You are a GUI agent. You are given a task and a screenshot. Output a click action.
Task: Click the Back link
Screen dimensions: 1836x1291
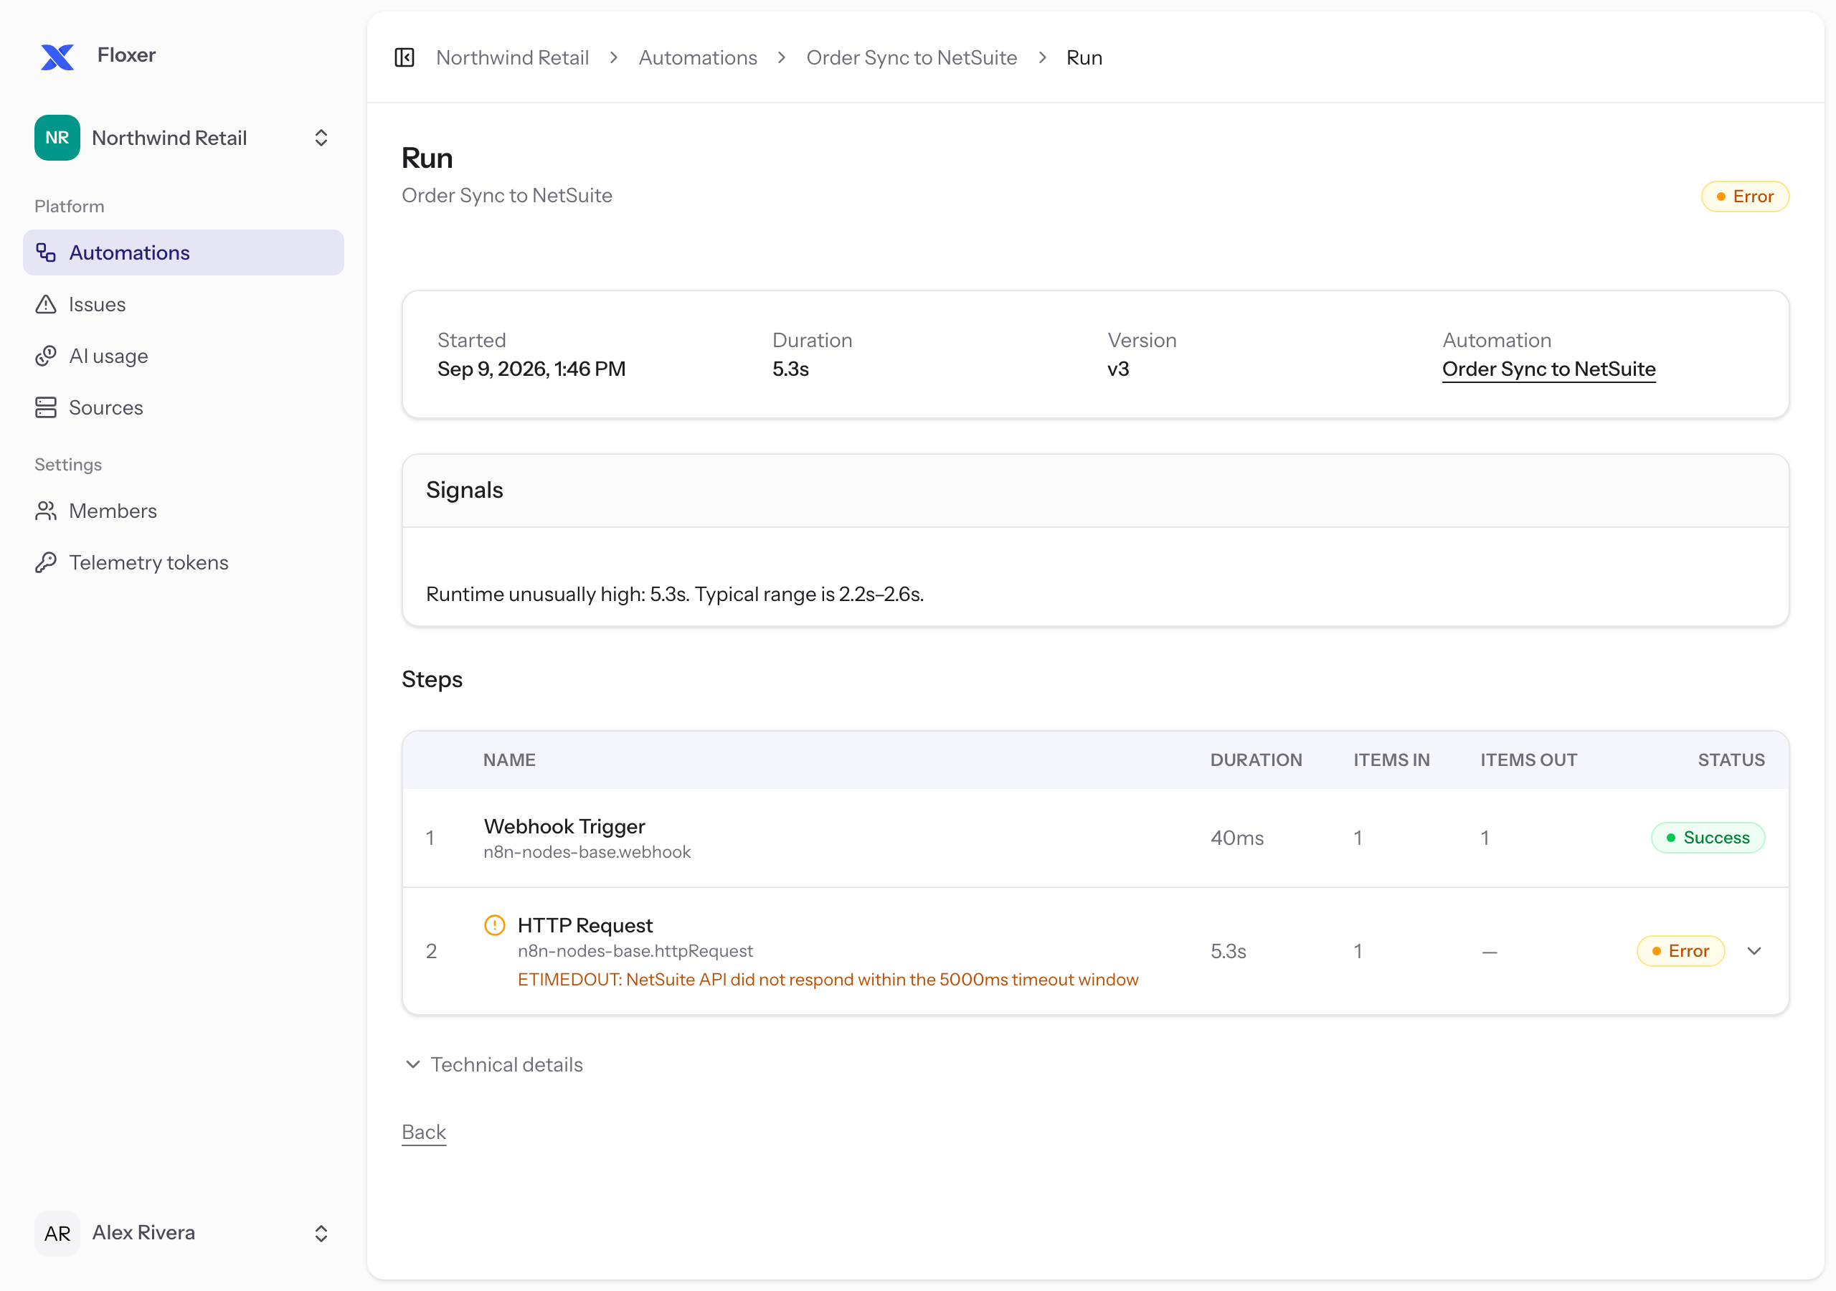click(424, 1132)
